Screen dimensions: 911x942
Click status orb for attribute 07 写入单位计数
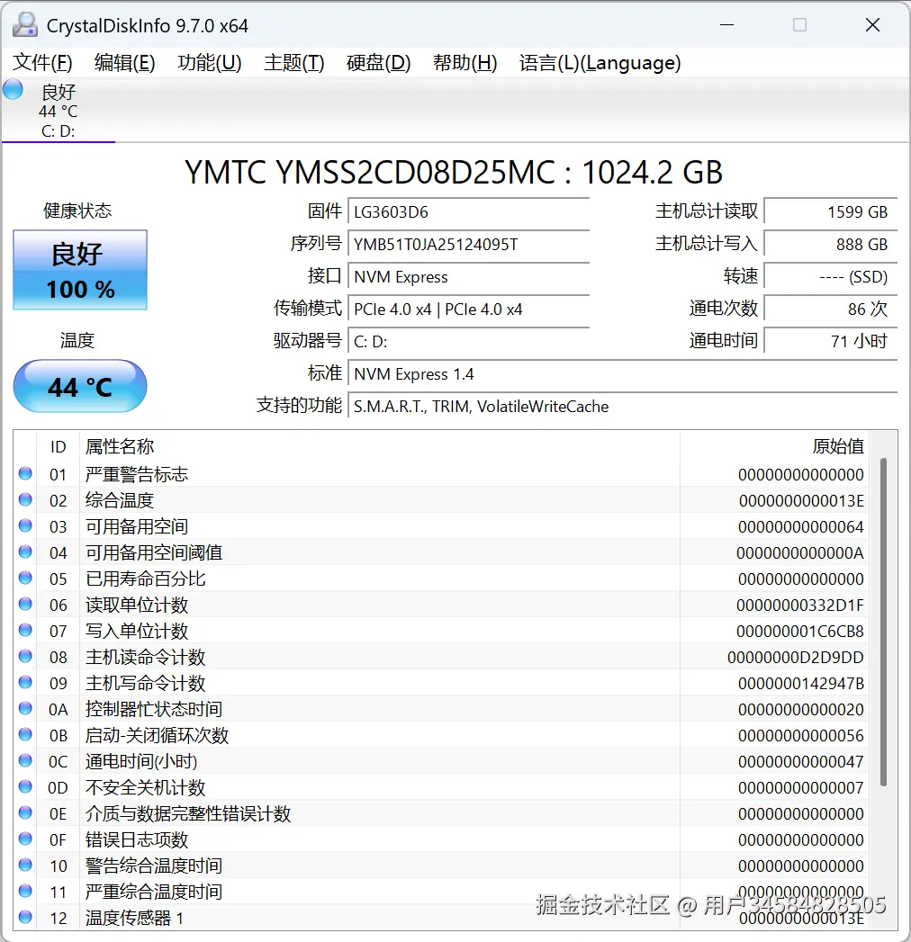point(25,630)
